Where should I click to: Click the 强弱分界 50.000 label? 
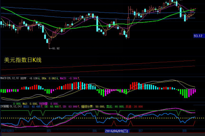pos(93,107)
